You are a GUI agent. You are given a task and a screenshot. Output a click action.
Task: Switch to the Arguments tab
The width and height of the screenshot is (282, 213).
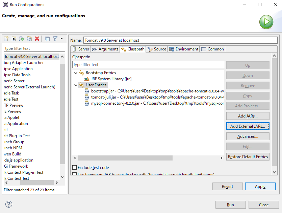tap(105, 49)
